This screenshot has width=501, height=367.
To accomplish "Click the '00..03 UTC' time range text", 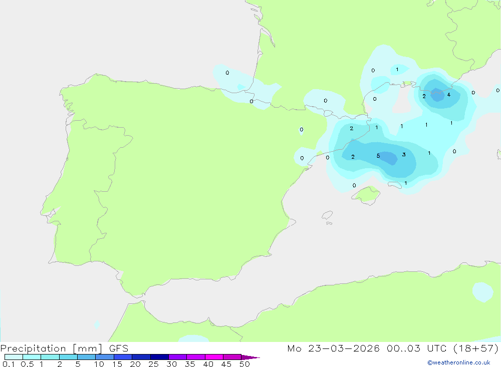I will 416,348.
